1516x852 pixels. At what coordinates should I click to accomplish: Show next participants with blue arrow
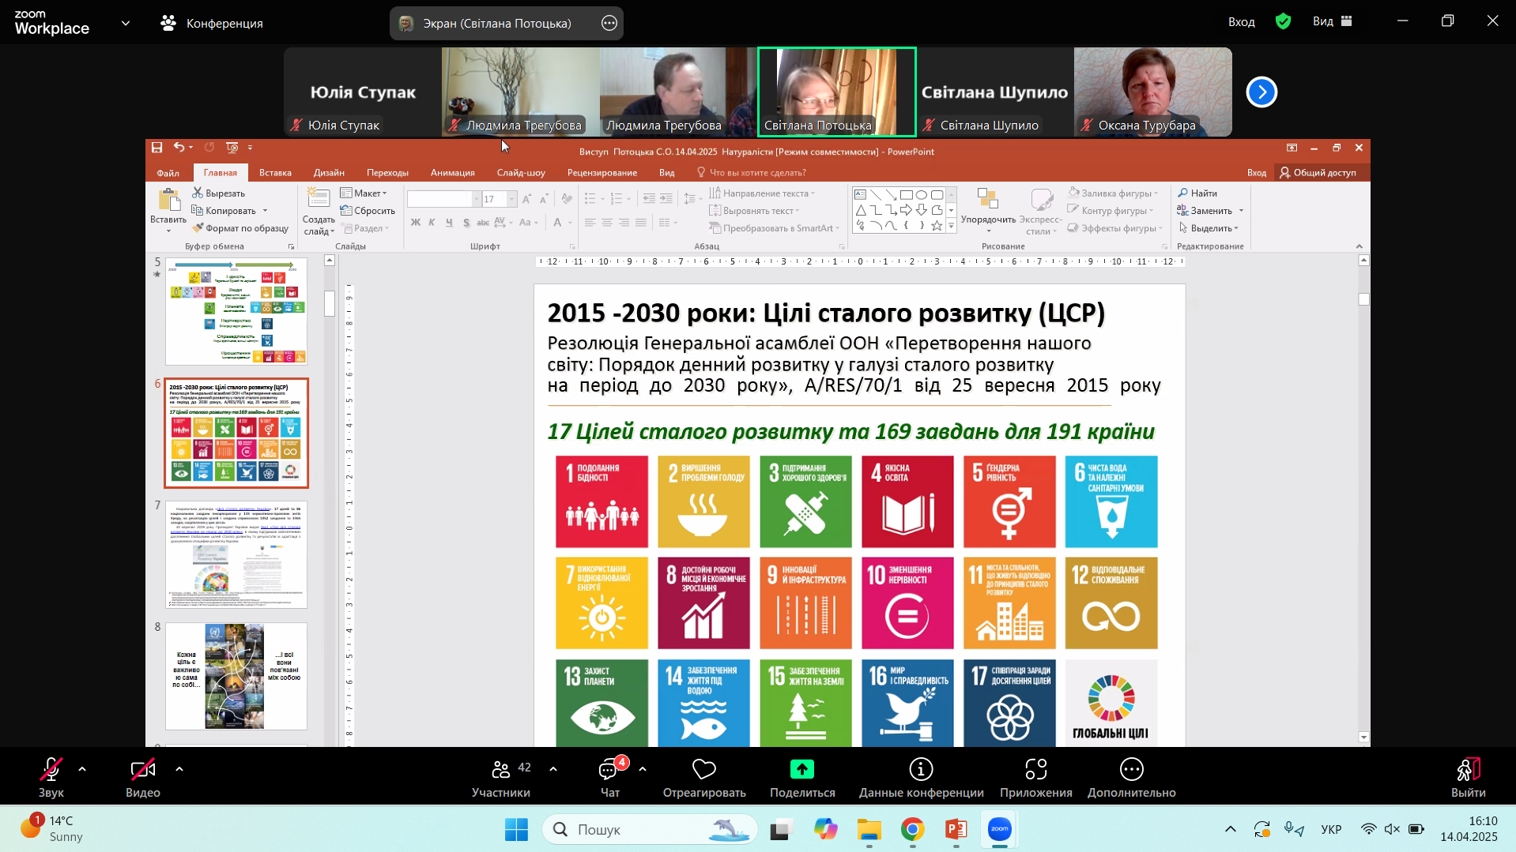coord(1261,92)
